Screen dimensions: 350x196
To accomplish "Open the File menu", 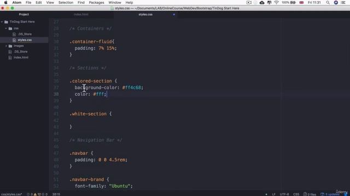I will (28, 3).
